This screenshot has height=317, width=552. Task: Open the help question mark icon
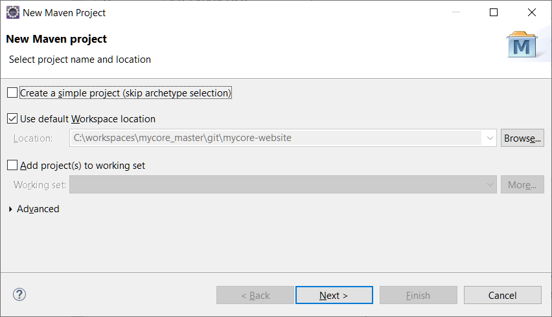(x=19, y=294)
